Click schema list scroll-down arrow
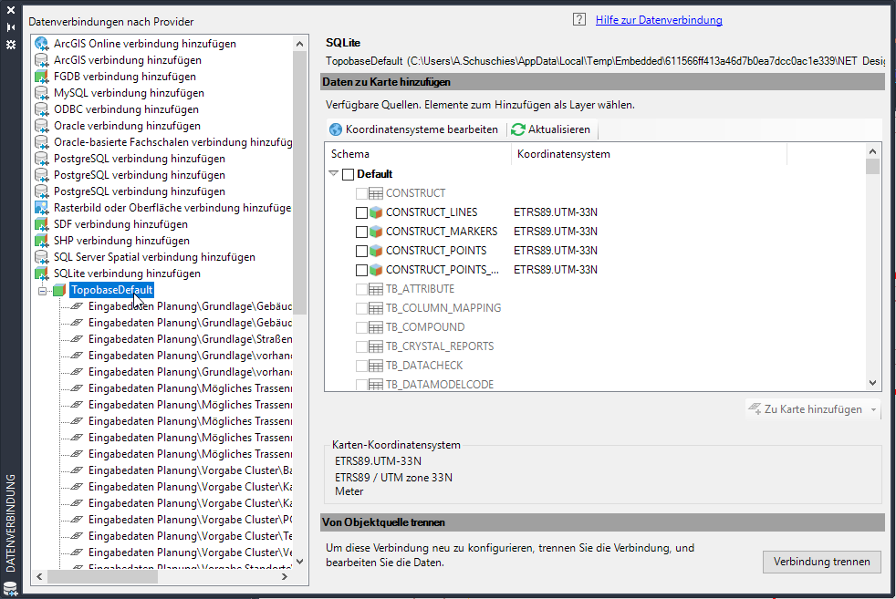This screenshot has width=896, height=599. (872, 383)
